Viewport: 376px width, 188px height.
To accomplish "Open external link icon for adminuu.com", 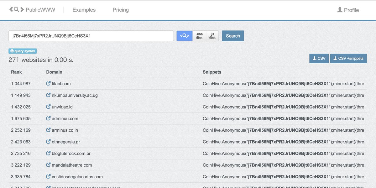I will tap(48, 118).
